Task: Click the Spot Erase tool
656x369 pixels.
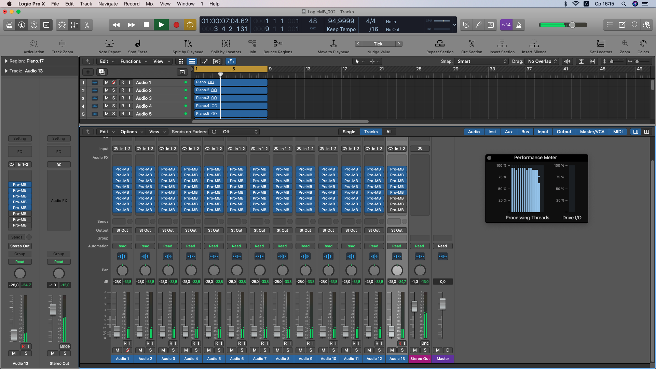Action: pos(138,46)
